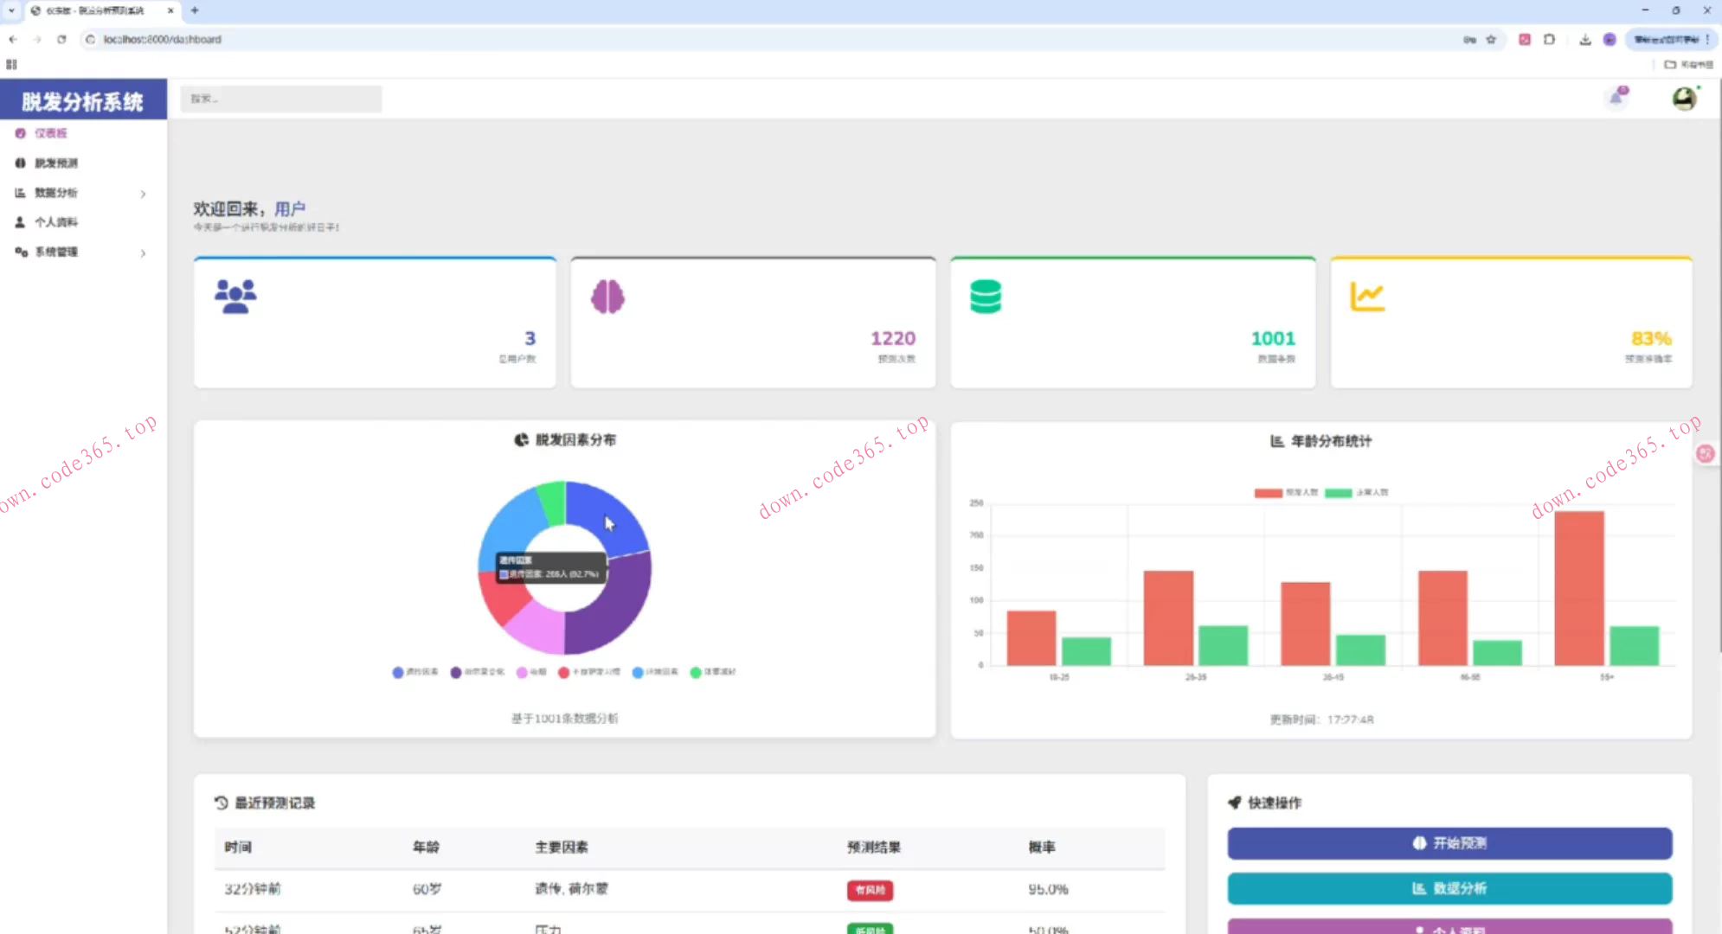
Task: Click the search input field
Action: pyautogui.click(x=281, y=99)
